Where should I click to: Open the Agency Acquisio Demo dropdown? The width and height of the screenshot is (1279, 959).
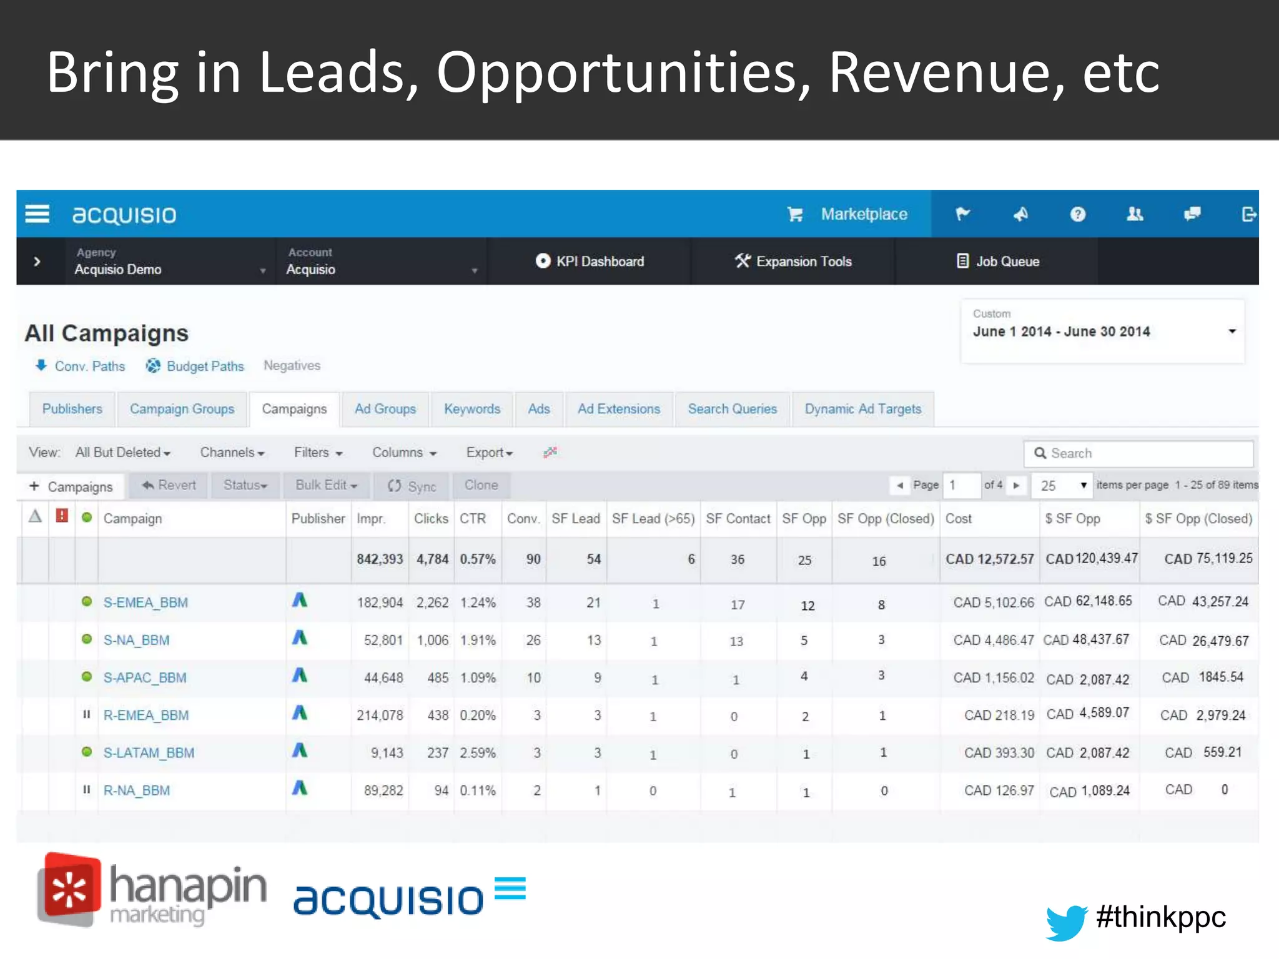170,262
